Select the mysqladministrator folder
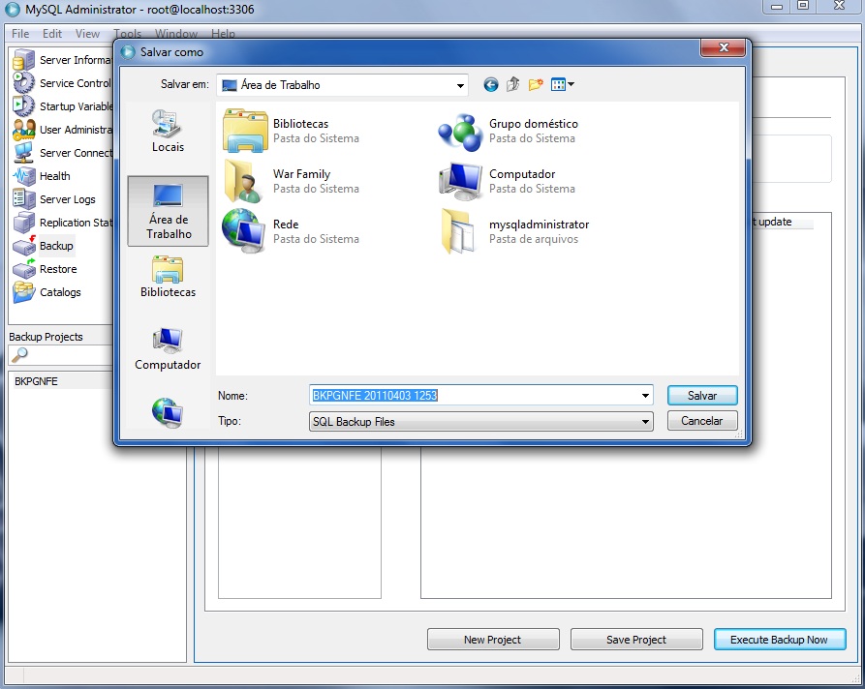This screenshot has width=865, height=689. coord(513,231)
